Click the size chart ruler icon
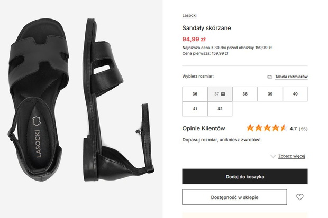Image resolution: width=328 pixels, height=218 pixels. (x=270, y=77)
